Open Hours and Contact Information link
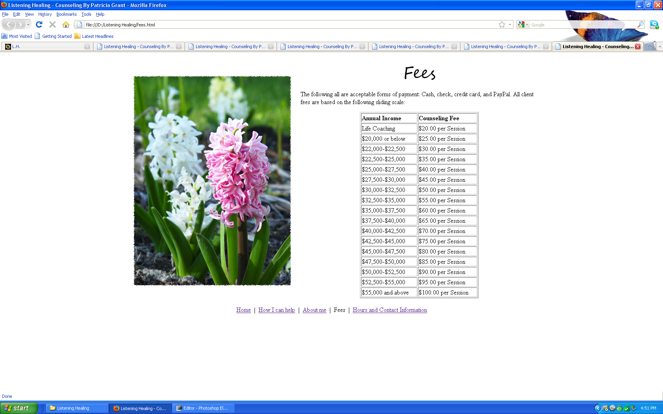Viewport: 663px width, 414px height. coord(390,310)
